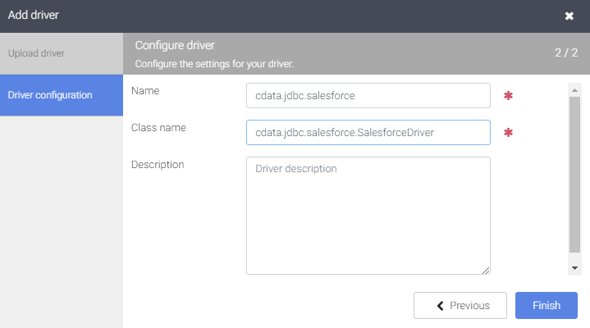
Task: Click the red asterisk beside Class name
Action: coord(508,133)
